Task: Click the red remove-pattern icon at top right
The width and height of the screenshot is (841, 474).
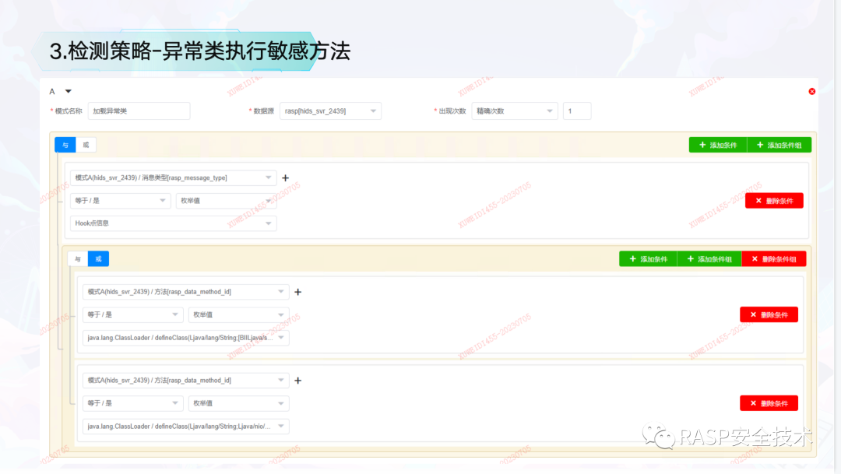Action: click(x=811, y=92)
